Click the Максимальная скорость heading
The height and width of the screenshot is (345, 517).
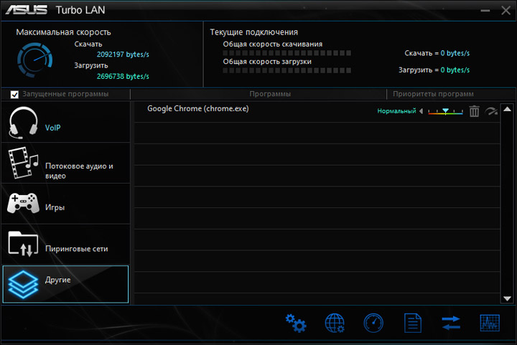[63, 32]
